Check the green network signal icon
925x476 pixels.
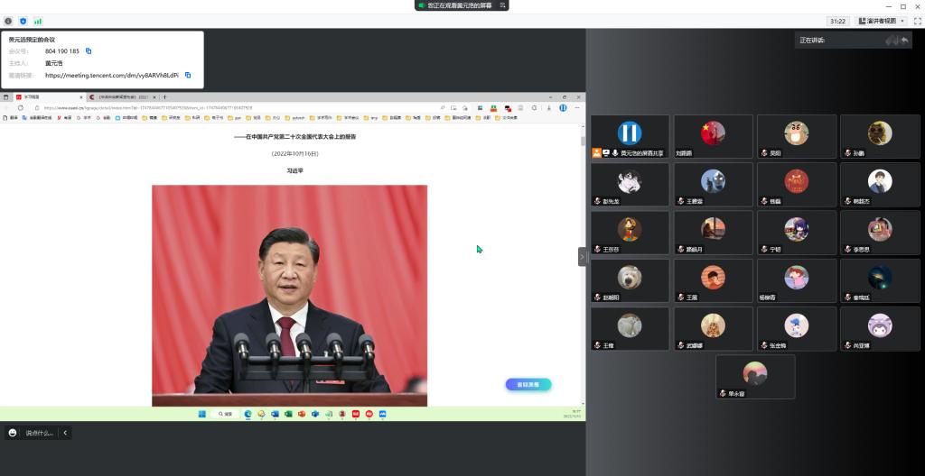pos(38,21)
